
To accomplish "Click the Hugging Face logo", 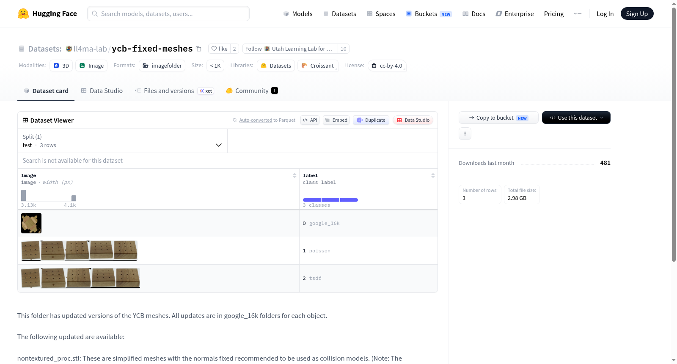I will [x=47, y=14].
